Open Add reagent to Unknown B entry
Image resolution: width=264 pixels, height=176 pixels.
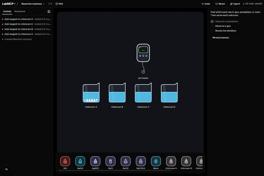click(27, 29)
